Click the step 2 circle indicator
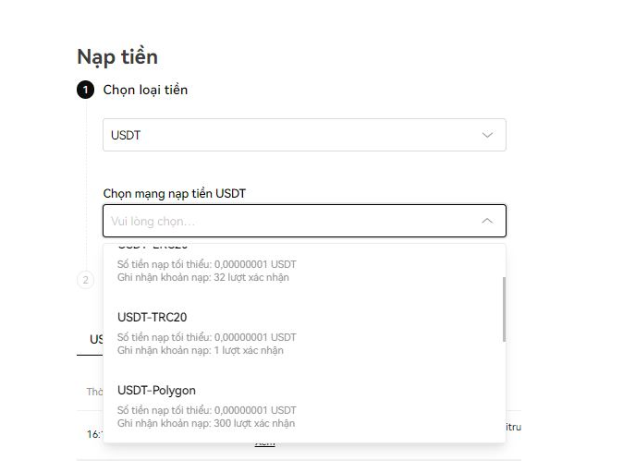The width and height of the screenshot is (623, 472). pyautogui.click(x=86, y=280)
